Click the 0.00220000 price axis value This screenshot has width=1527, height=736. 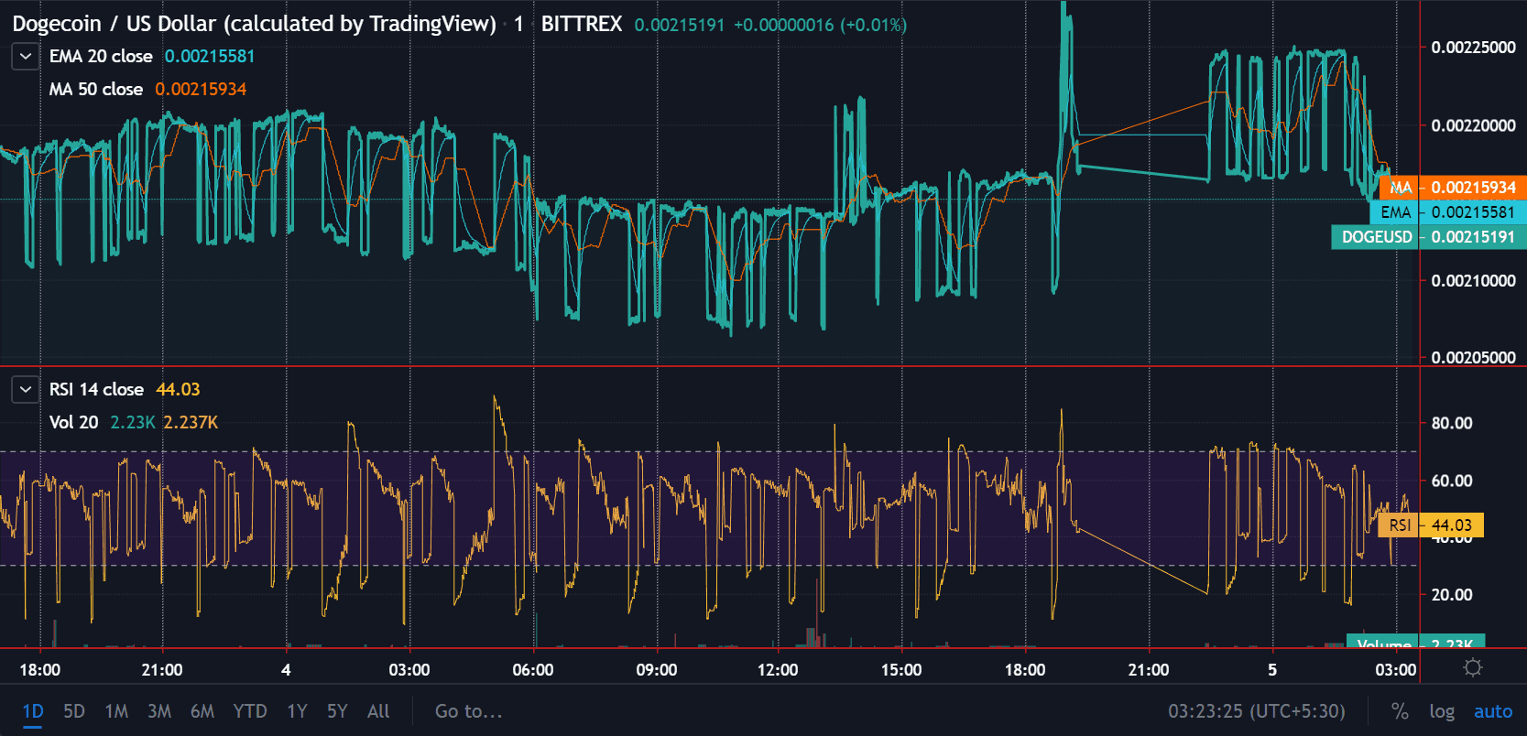pos(1473,126)
